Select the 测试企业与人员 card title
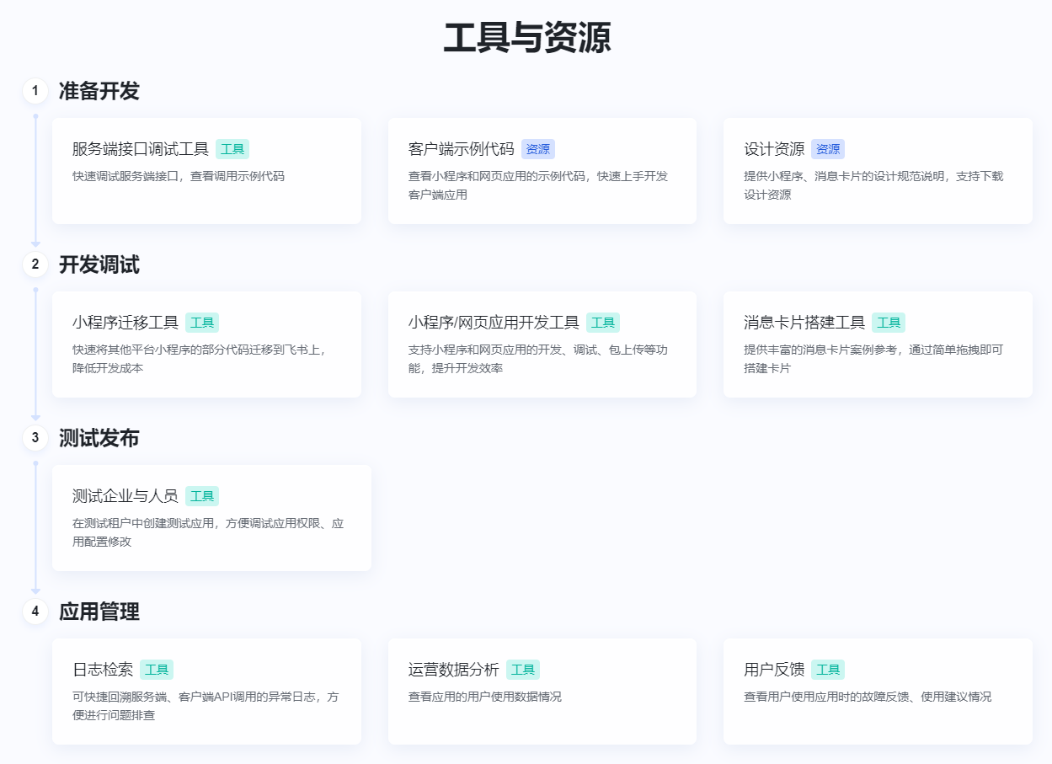The image size is (1052, 764). point(125,496)
